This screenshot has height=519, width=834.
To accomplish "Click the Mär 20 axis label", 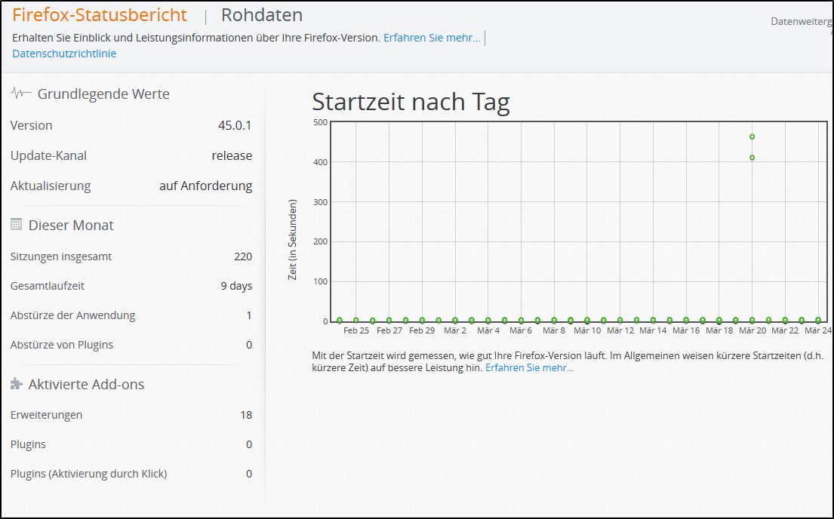I will 752,330.
